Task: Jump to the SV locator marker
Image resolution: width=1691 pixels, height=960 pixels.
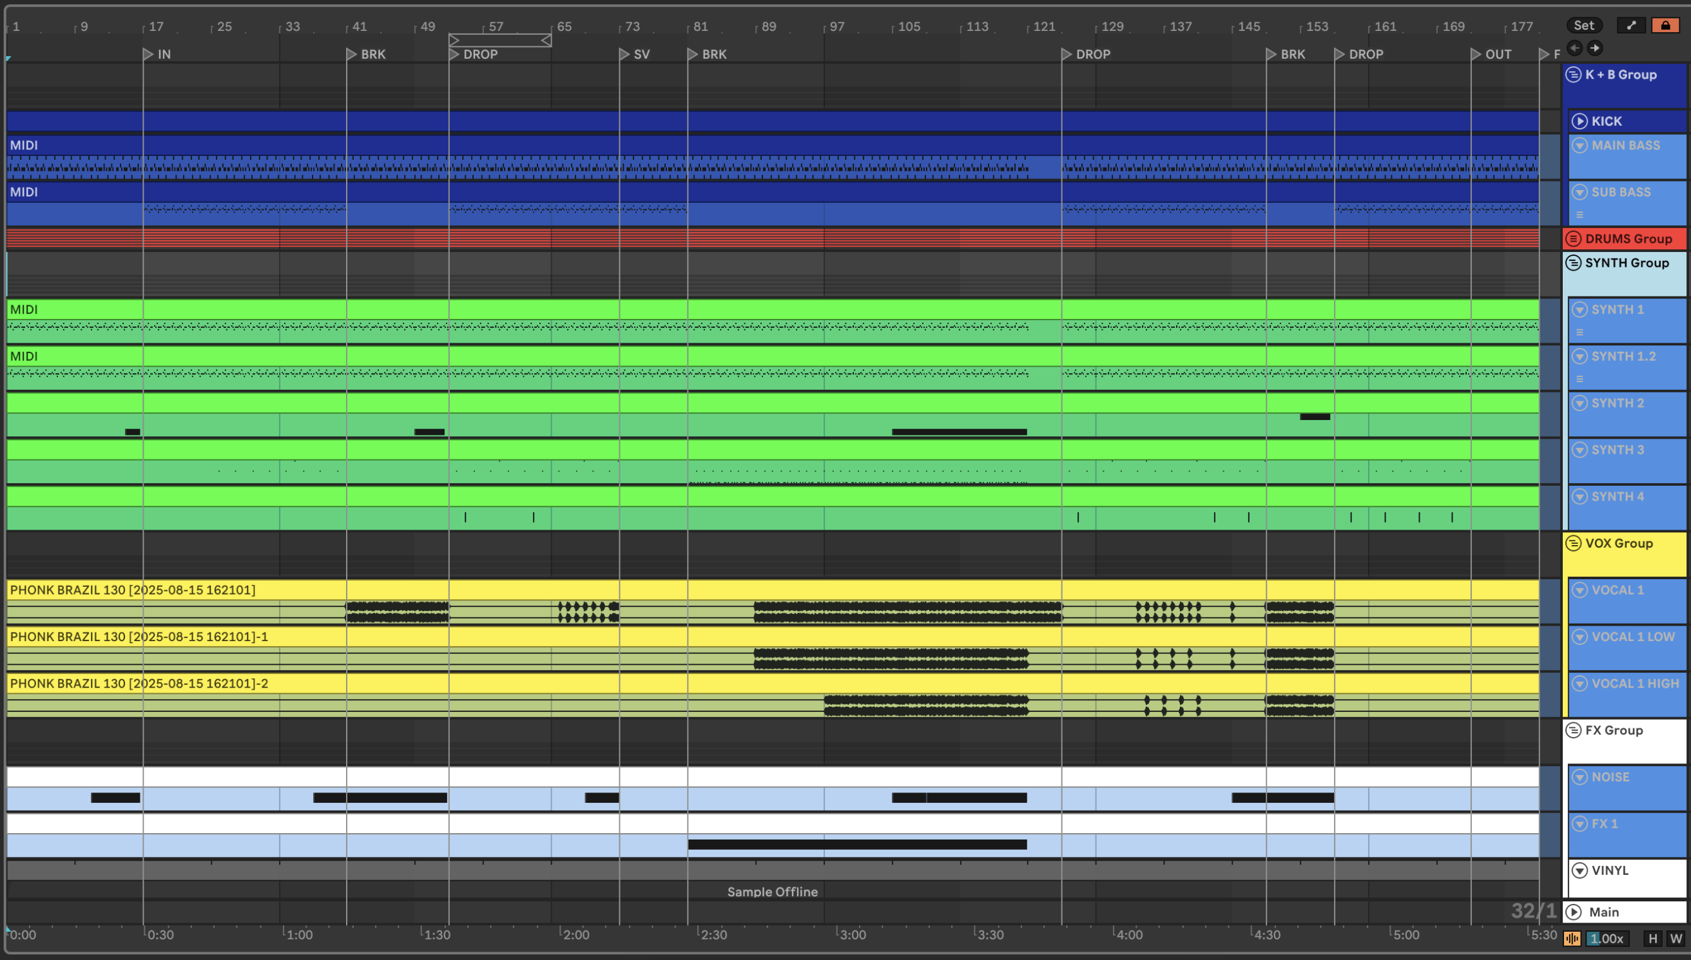Action: (x=624, y=54)
